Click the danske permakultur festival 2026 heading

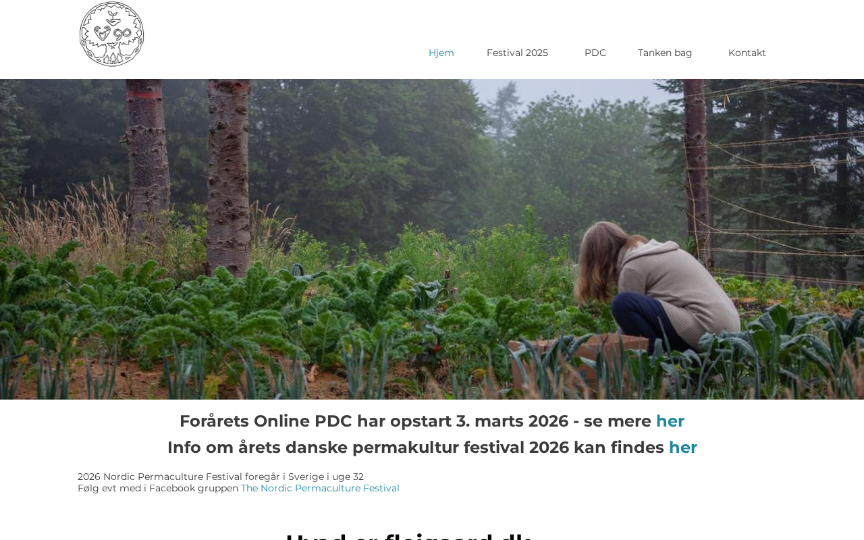point(416,448)
